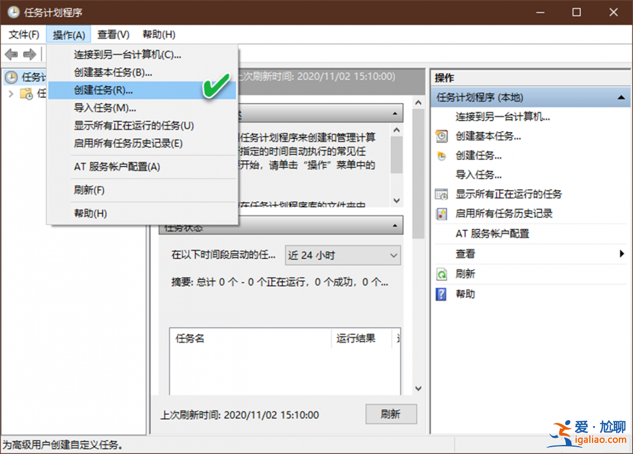633x454 pixels.
Task: Expand the 查看 submenu arrow
Action: pyautogui.click(x=621, y=254)
